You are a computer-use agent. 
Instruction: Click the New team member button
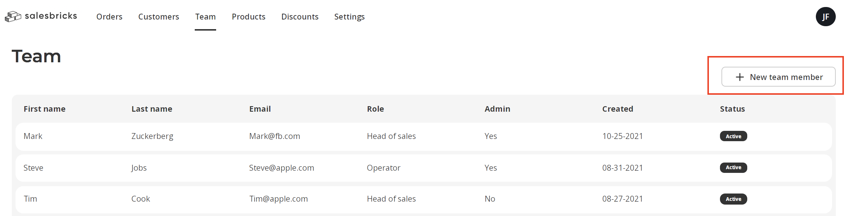pyautogui.click(x=778, y=77)
